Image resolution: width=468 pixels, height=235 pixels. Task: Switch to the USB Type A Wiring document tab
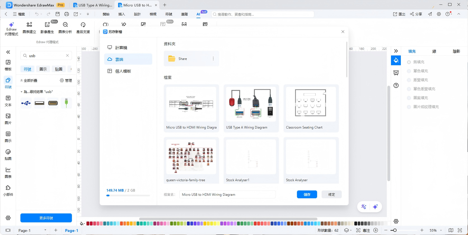93,5
